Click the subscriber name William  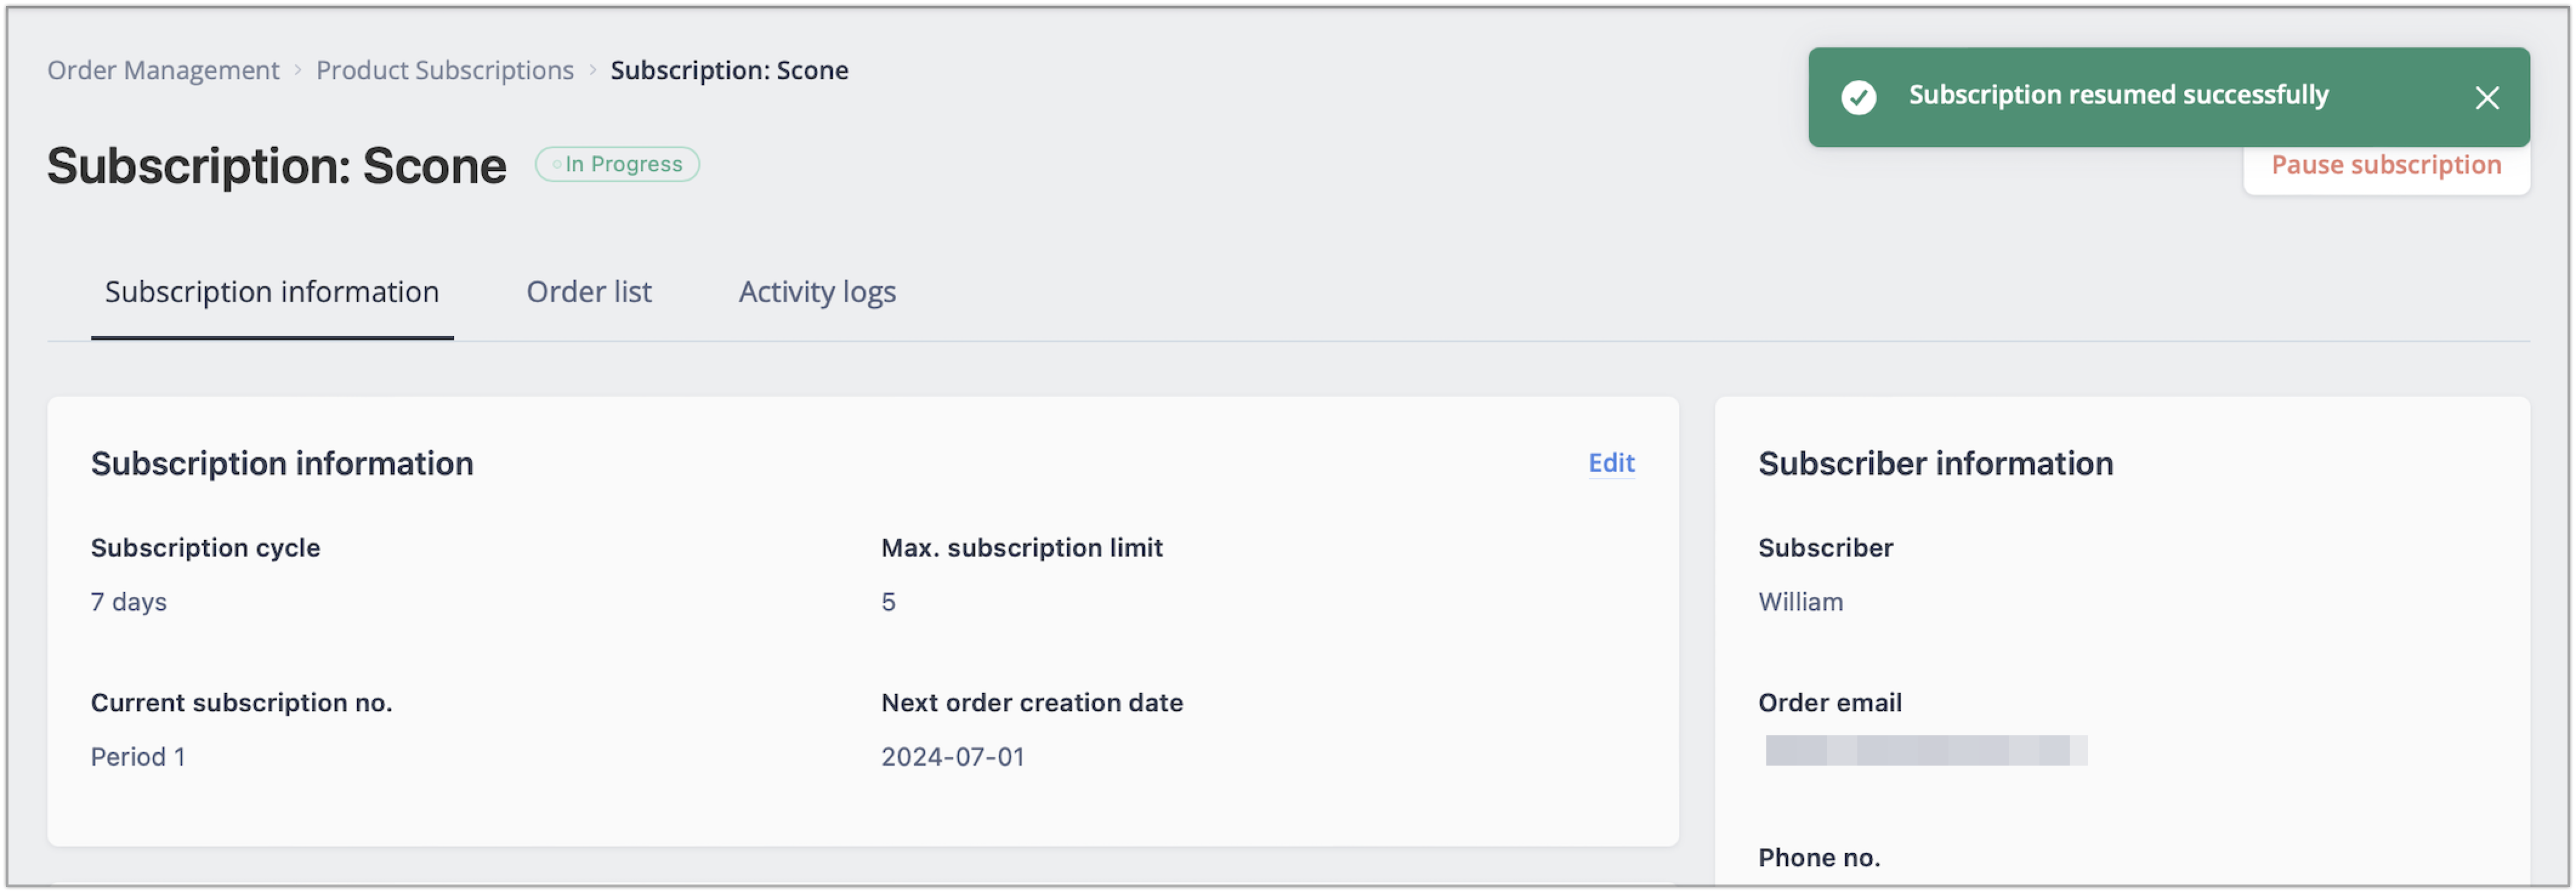[1800, 602]
